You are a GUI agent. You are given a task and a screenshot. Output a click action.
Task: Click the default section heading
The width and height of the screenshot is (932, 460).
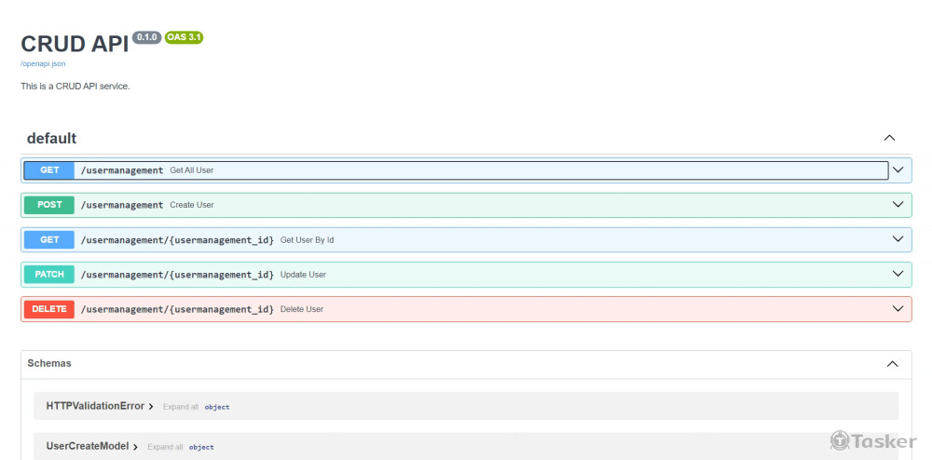tap(52, 138)
